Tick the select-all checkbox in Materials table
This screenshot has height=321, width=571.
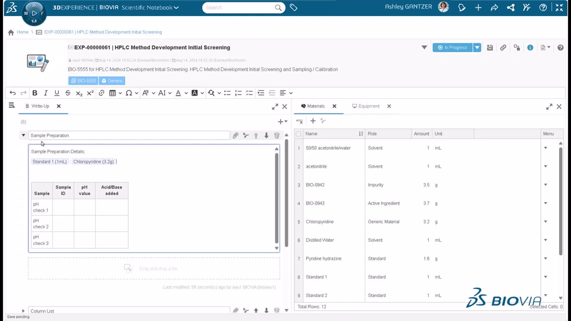click(x=299, y=134)
